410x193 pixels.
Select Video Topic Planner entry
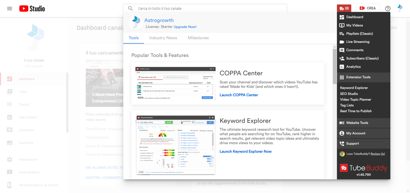(356, 99)
